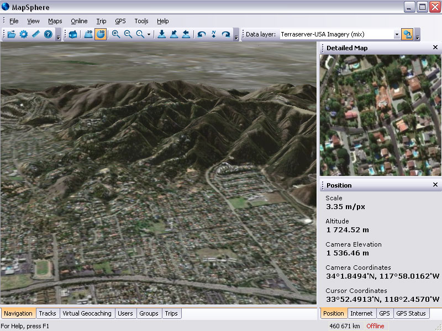The width and height of the screenshot is (442, 331).
Task: Open the Data layer combo box
Action: (340, 34)
